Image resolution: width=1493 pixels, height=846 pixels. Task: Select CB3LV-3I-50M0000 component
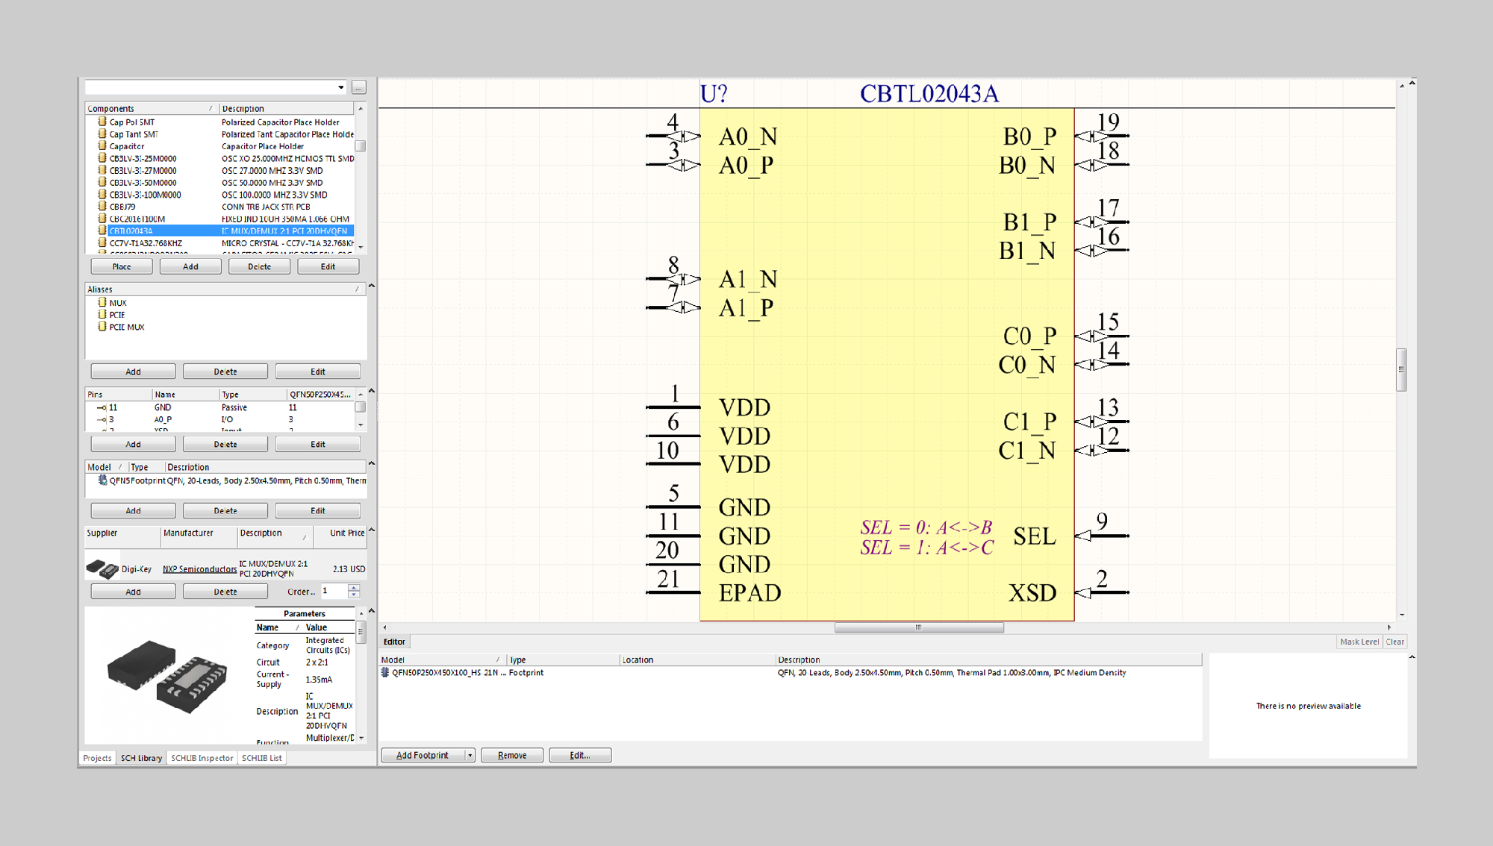click(x=219, y=182)
